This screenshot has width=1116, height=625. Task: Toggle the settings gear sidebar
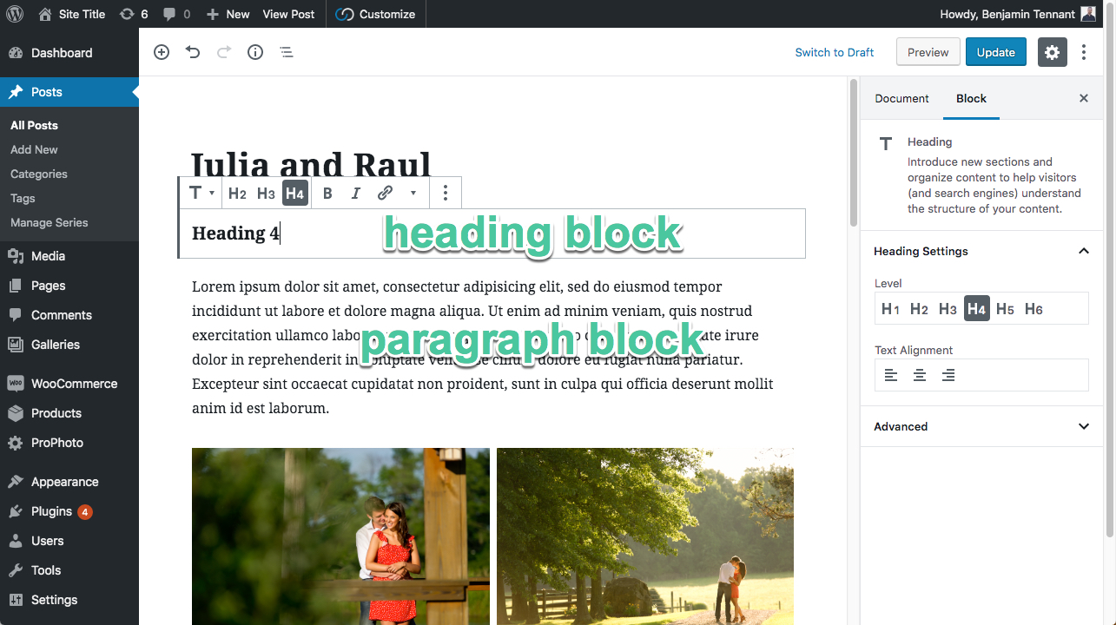(1053, 52)
